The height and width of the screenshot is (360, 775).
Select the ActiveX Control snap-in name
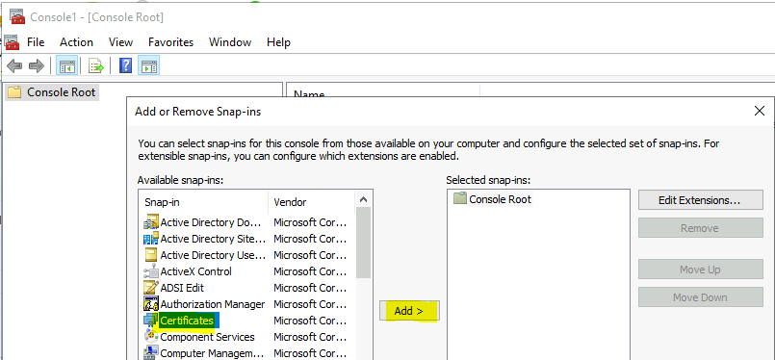(195, 271)
